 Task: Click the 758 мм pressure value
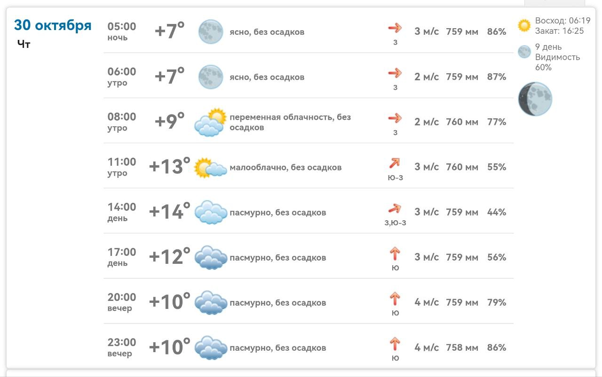(x=462, y=347)
